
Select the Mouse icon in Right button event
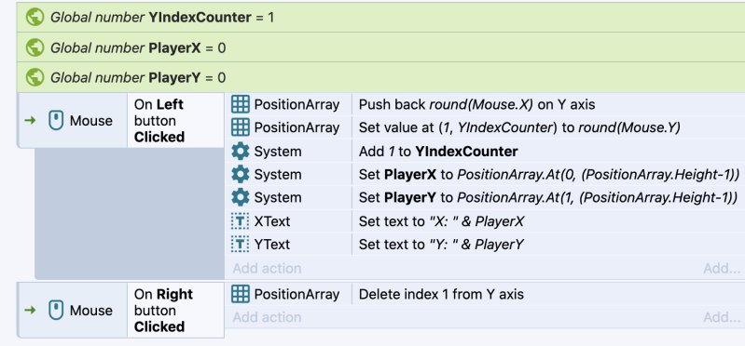point(56,311)
